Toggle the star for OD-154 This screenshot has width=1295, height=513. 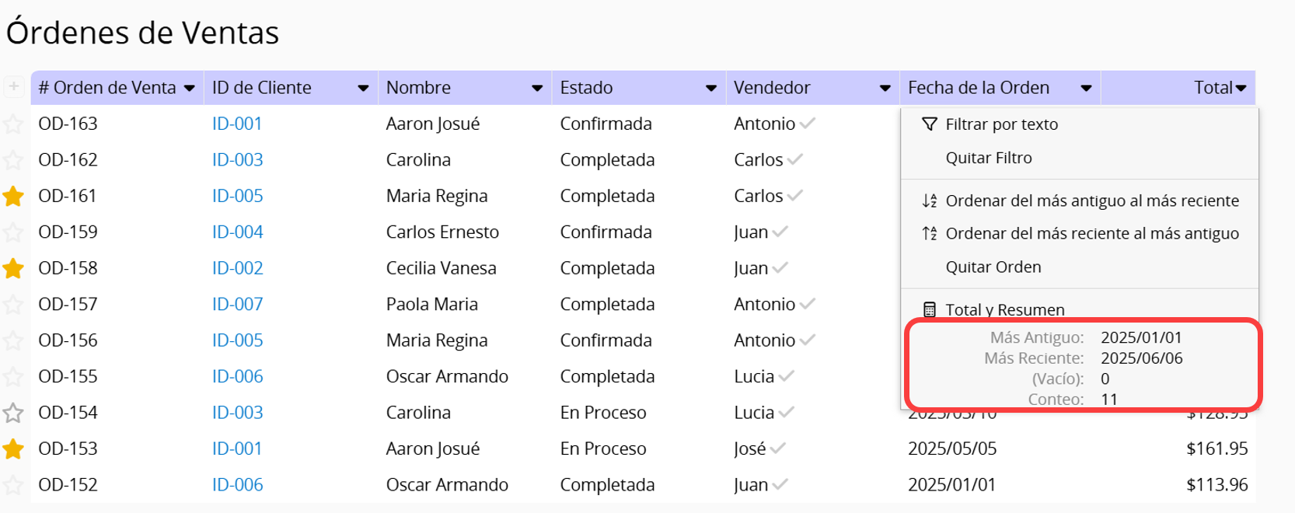[13, 413]
